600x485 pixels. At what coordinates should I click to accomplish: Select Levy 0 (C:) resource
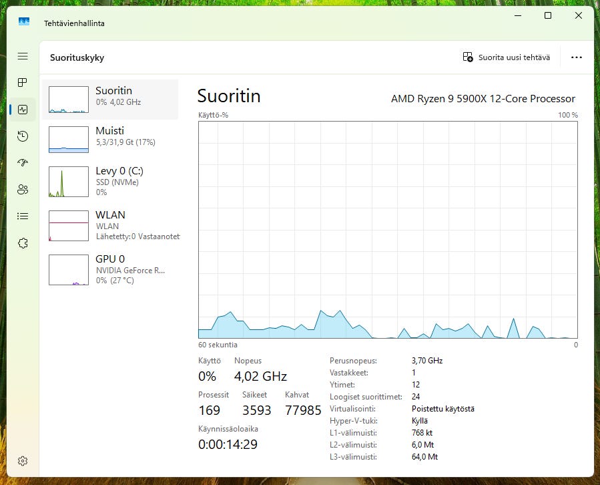click(111, 181)
